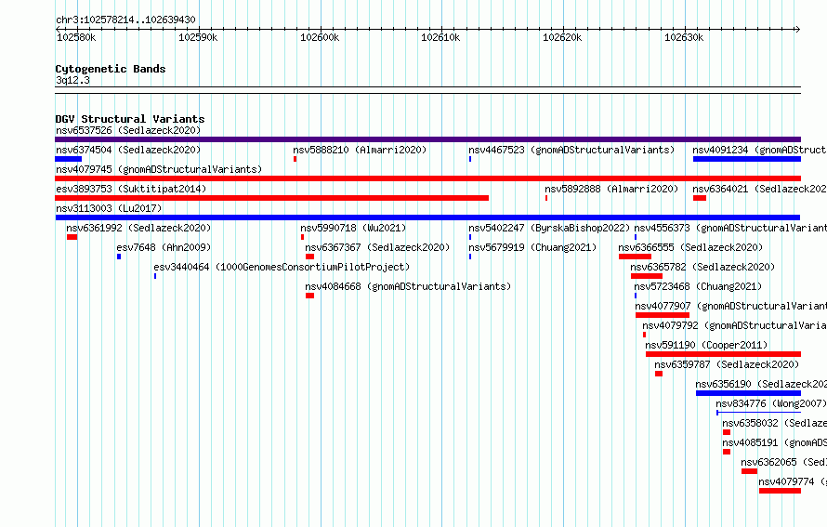Click nsv6365782 (Sedlazeck2020) label
The width and height of the screenshot is (827, 527).
click(702, 267)
